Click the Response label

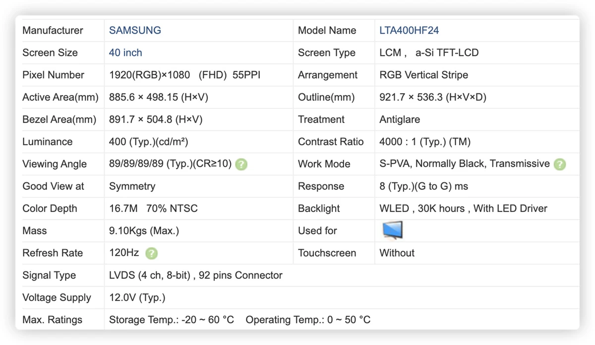321,186
